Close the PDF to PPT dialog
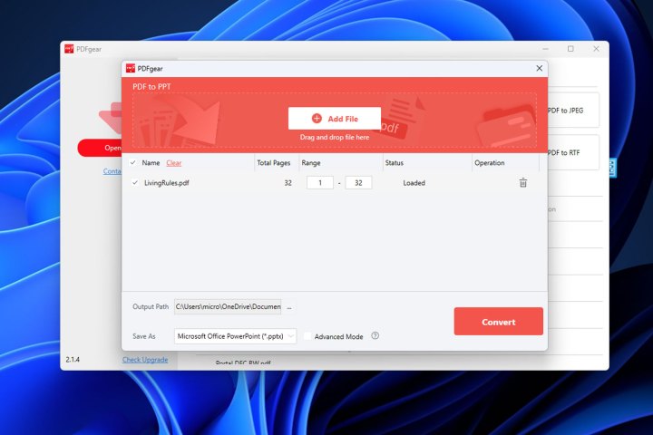Screen dimensions: 653x435 pyautogui.click(x=540, y=68)
